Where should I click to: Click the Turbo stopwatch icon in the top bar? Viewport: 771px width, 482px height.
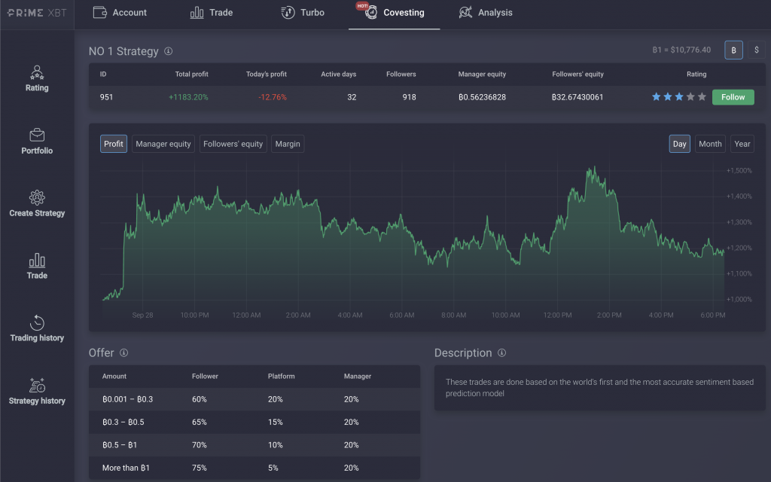pyautogui.click(x=287, y=12)
